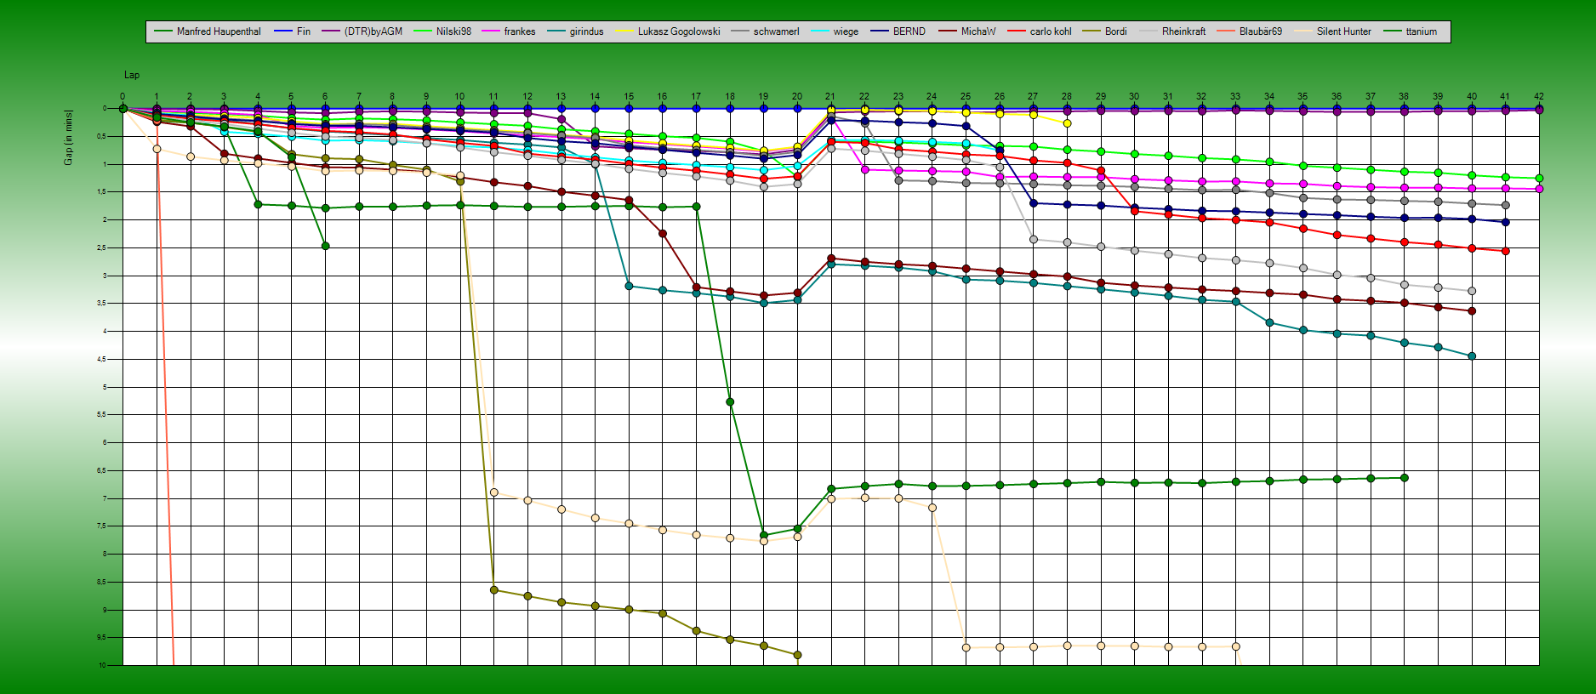Click lap number 42 on top axis

tap(1538, 96)
